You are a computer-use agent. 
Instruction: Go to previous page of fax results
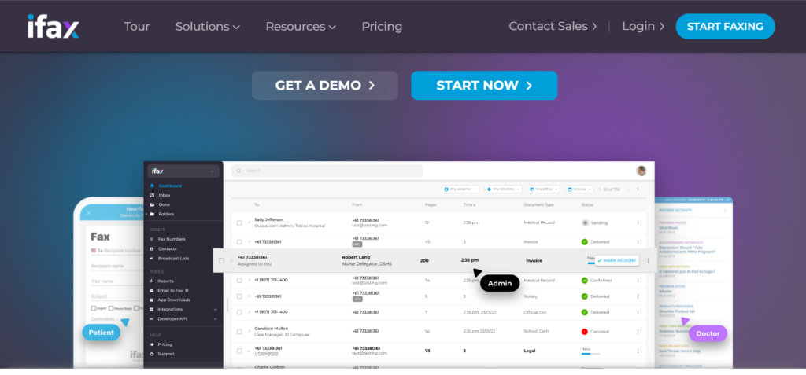pos(627,189)
